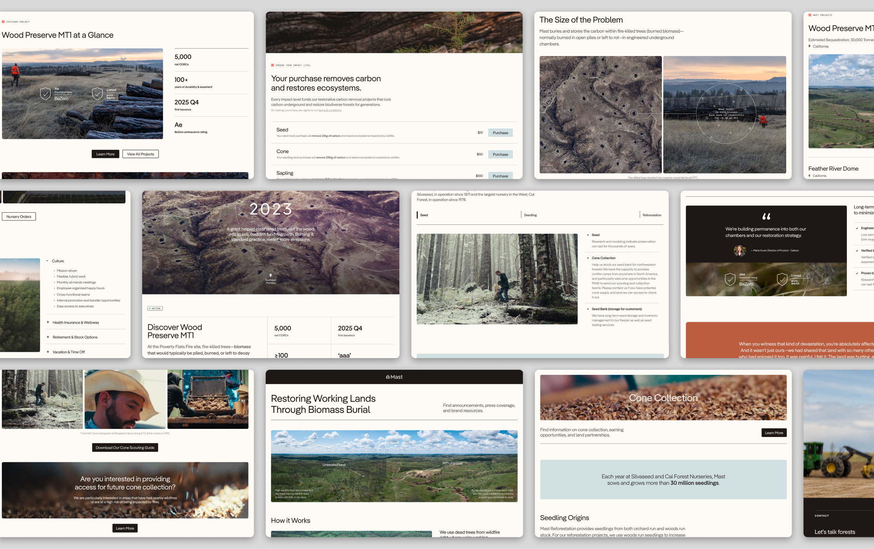Click 'Let's talk forests' contact text
This screenshot has width=874, height=549.
pyautogui.click(x=835, y=532)
